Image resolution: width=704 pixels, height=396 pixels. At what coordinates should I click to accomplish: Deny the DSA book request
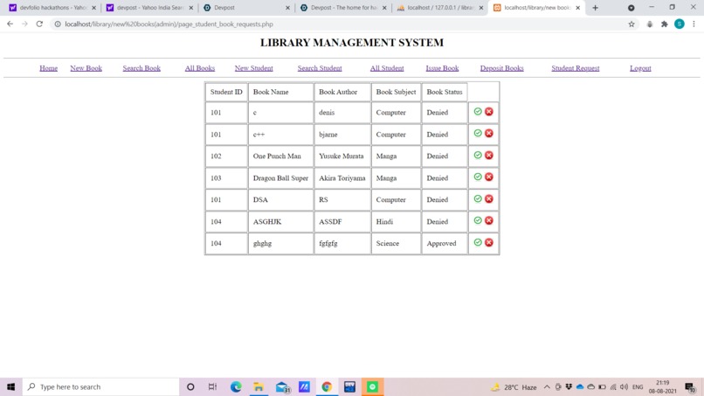click(489, 198)
